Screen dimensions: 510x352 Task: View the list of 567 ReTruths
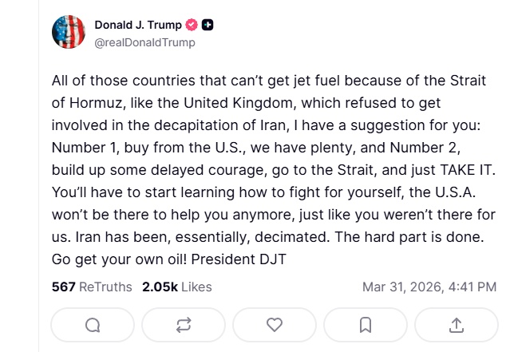92,287
